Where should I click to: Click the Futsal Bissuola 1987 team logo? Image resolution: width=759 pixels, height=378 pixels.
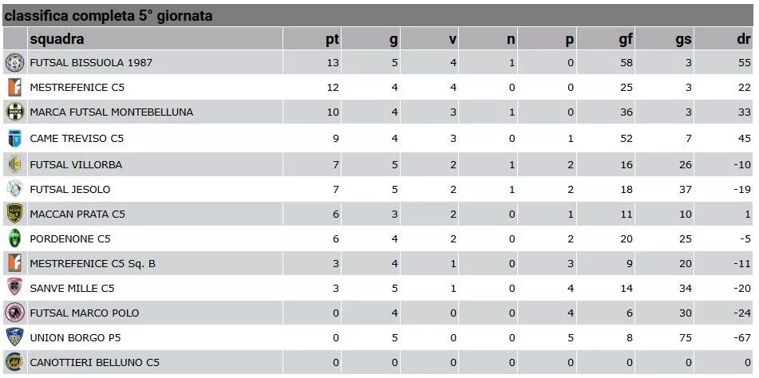pyautogui.click(x=14, y=62)
